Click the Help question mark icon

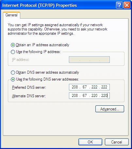coord(119,5)
